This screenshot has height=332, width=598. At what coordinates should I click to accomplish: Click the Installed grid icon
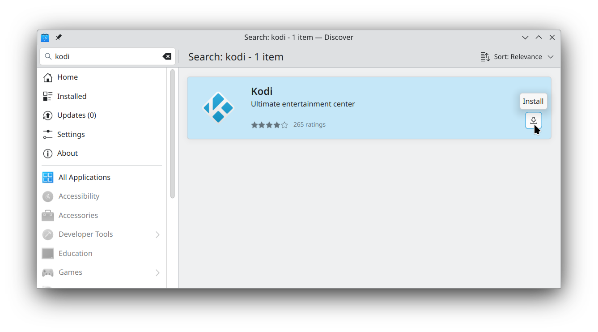[x=48, y=96]
